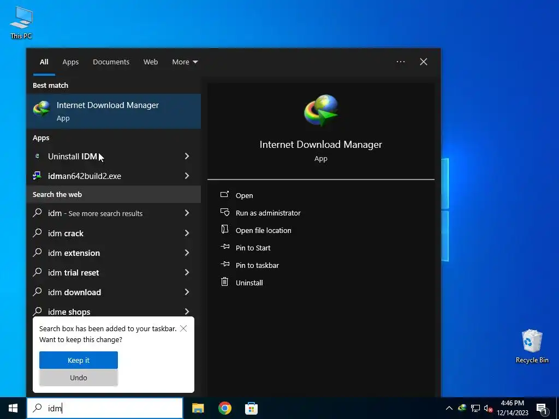The width and height of the screenshot is (559, 419).
Task: Open File Explorer from the taskbar
Action: point(198,408)
